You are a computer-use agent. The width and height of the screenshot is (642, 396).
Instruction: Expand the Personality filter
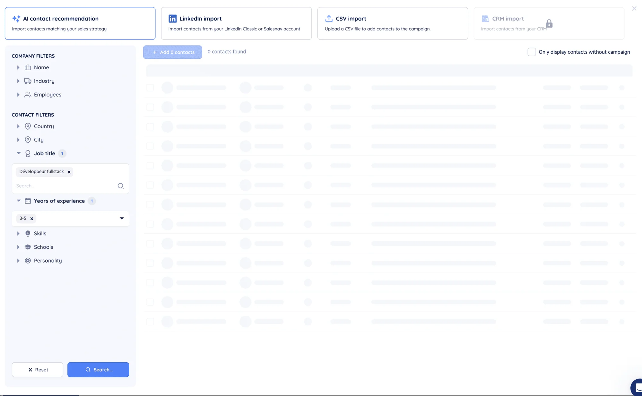pyautogui.click(x=18, y=261)
